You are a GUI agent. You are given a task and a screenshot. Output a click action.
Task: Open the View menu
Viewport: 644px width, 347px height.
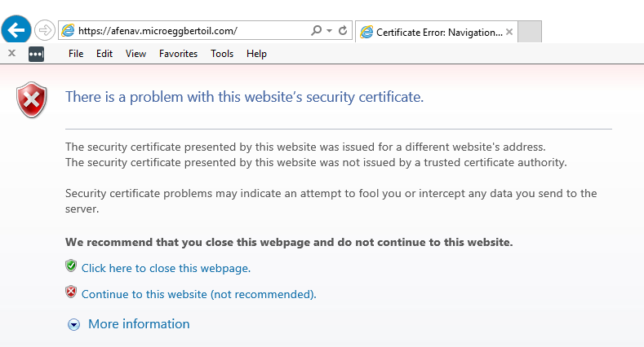tap(135, 54)
